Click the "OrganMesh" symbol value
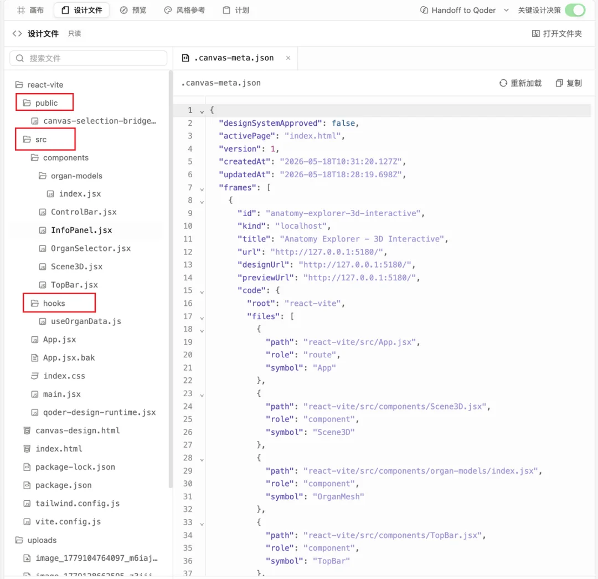 [x=338, y=497]
